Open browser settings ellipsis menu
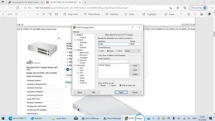 [211, 8]
